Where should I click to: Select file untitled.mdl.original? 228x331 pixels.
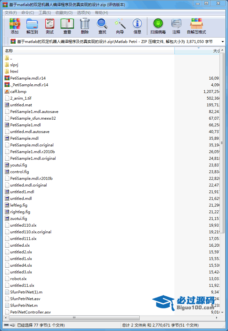click(x=29, y=185)
